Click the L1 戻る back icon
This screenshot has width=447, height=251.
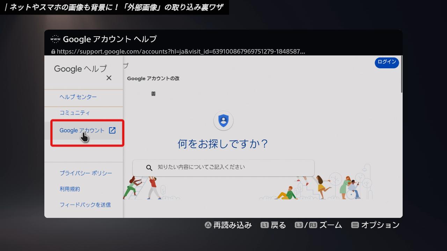[264, 225]
